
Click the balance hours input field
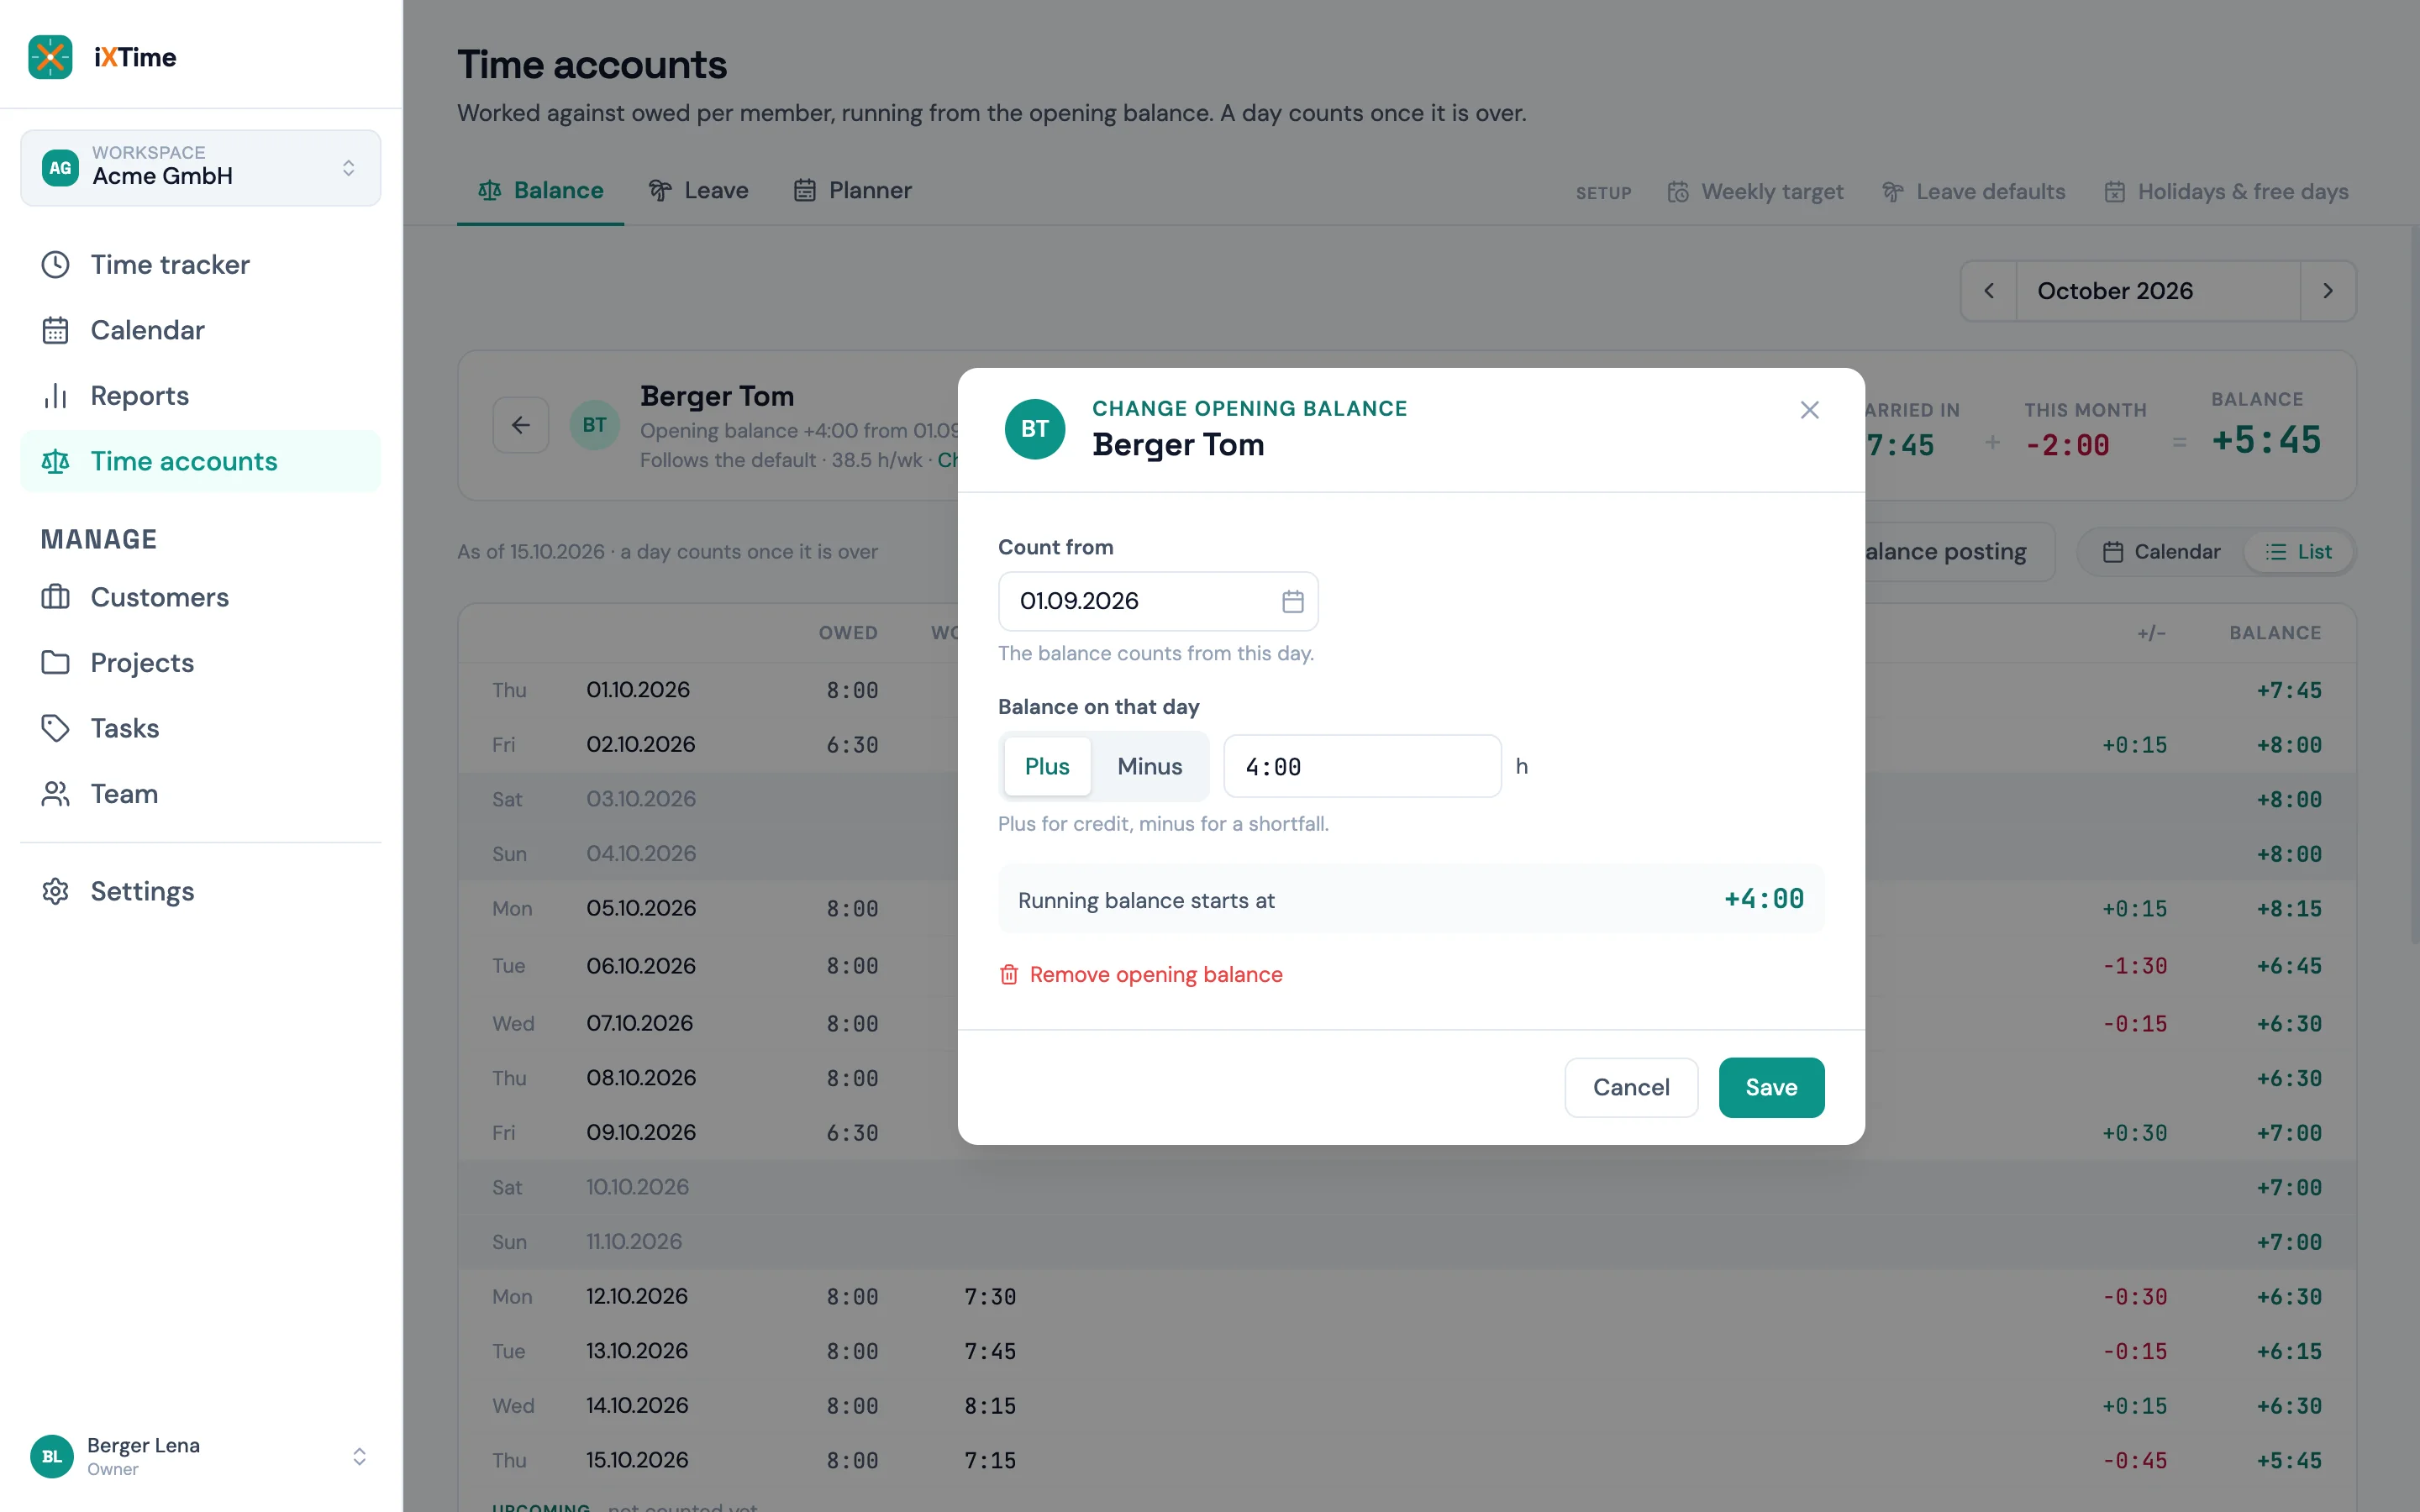tap(1362, 766)
